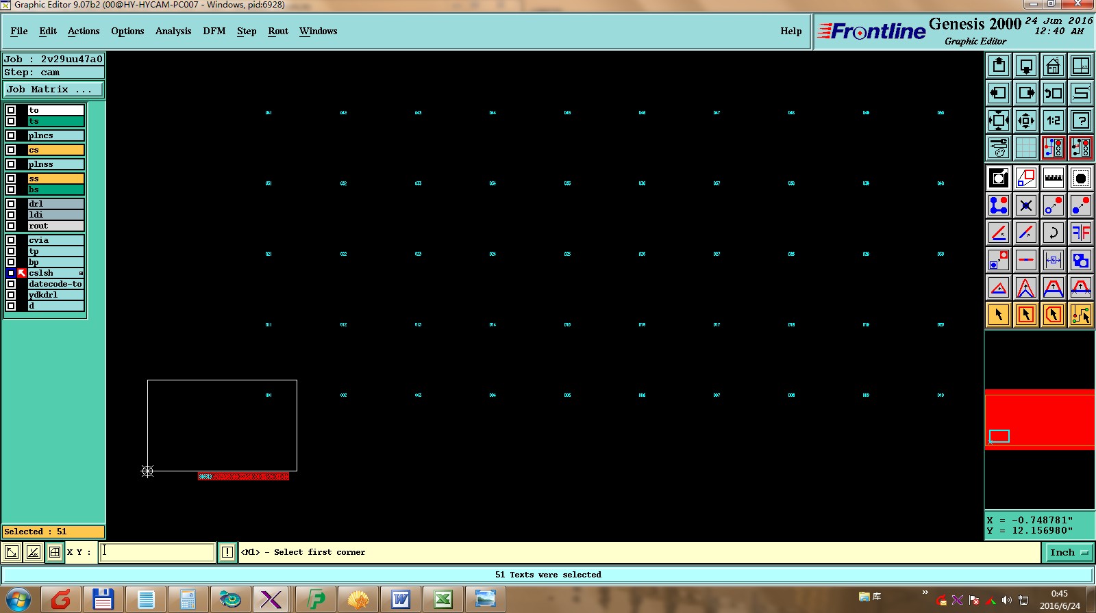Select the 1:2 zoom scale icon

(1053, 120)
